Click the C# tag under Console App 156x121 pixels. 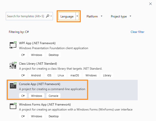tap(23, 96)
